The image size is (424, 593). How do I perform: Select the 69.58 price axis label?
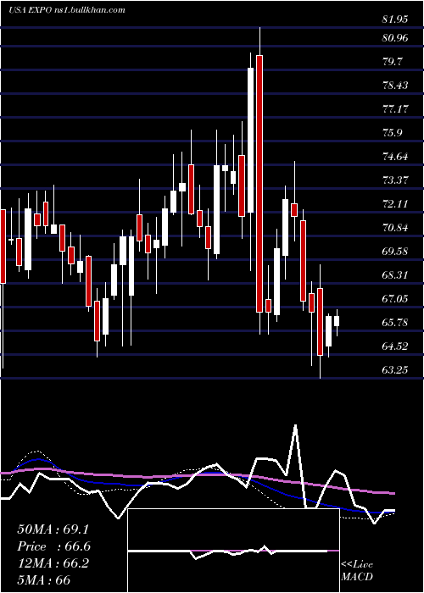[x=395, y=252]
